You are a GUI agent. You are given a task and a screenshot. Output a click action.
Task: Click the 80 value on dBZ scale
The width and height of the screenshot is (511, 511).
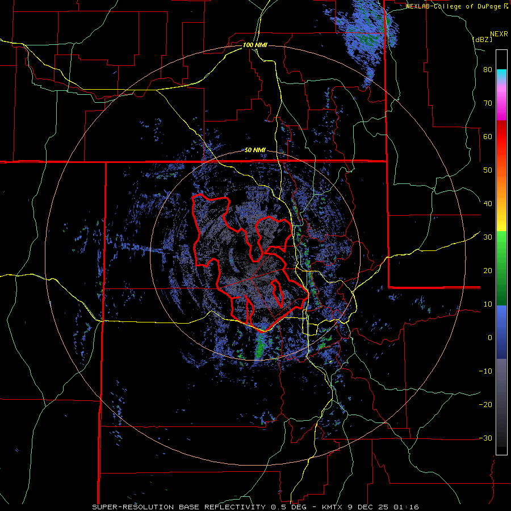pos(488,70)
